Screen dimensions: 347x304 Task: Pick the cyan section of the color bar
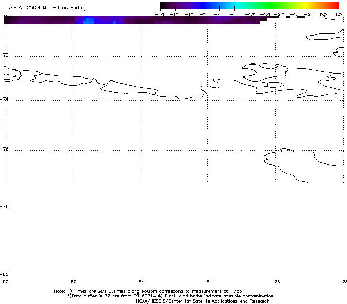pyautogui.click(x=237, y=6)
